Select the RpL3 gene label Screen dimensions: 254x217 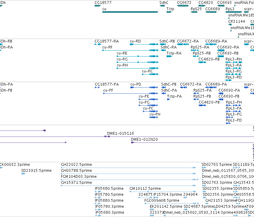point(230,9)
